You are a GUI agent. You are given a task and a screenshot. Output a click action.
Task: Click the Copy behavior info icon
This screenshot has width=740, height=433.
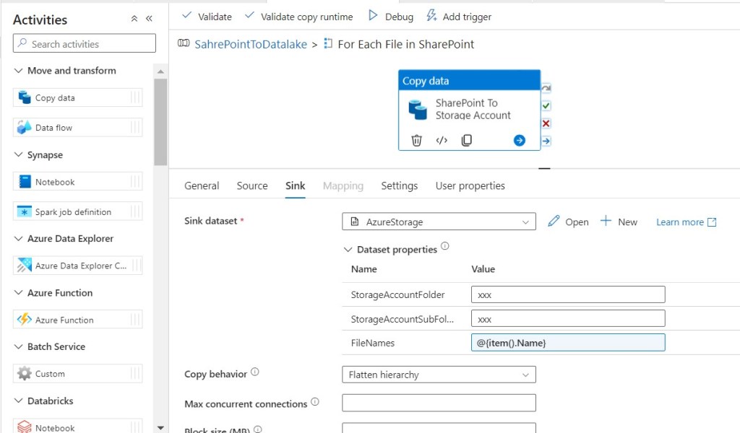tap(255, 373)
